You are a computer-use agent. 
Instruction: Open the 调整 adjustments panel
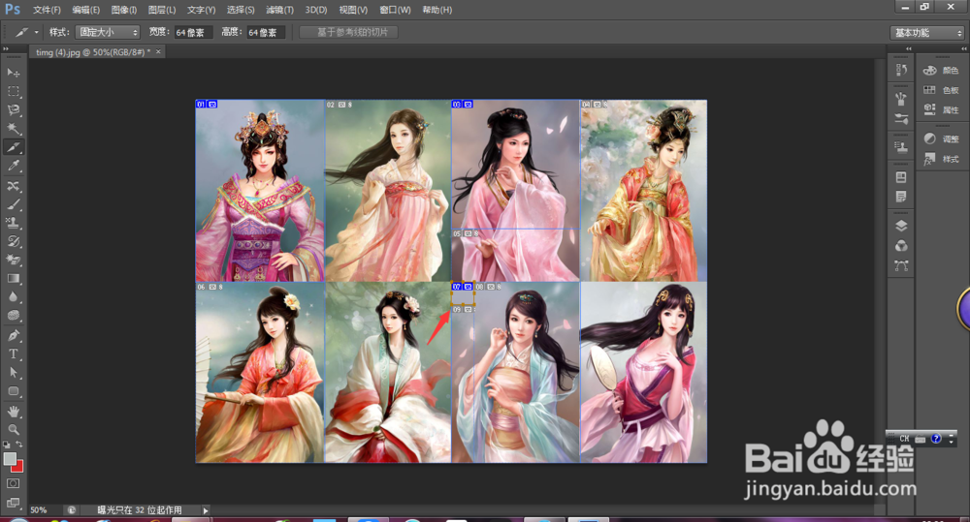pos(941,139)
